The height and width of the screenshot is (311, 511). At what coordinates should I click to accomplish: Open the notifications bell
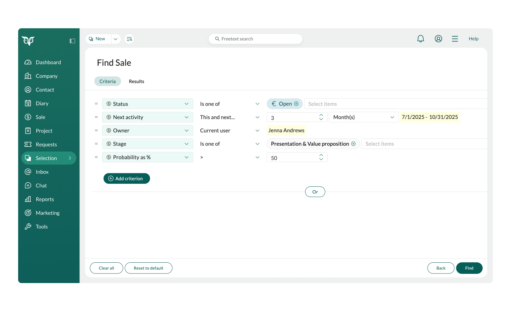click(420, 39)
